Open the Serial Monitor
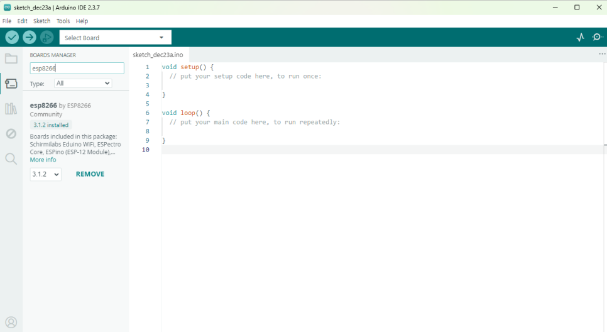 pyautogui.click(x=598, y=37)
